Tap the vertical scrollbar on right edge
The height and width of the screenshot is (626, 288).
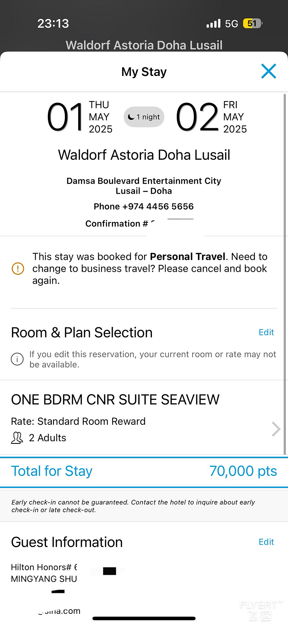click(285, 274)
